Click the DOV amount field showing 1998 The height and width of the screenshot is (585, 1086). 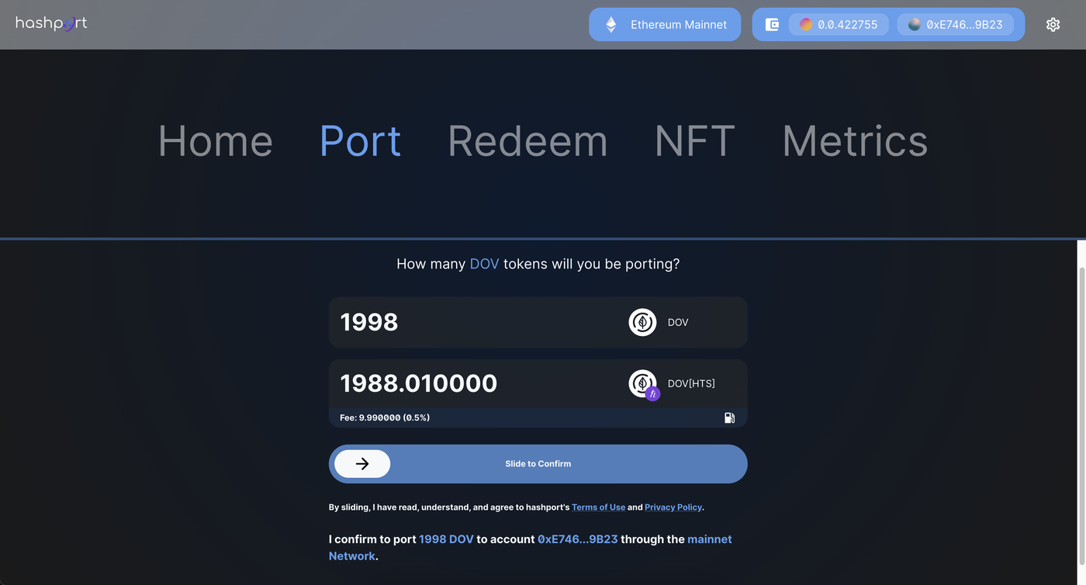click(x=465, y=322)
